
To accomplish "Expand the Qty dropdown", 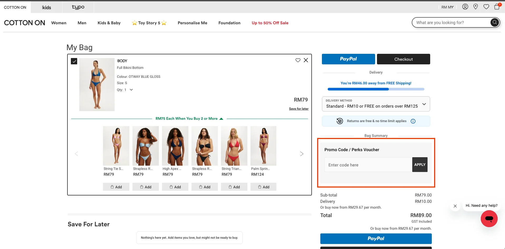I will click(131, 90).
